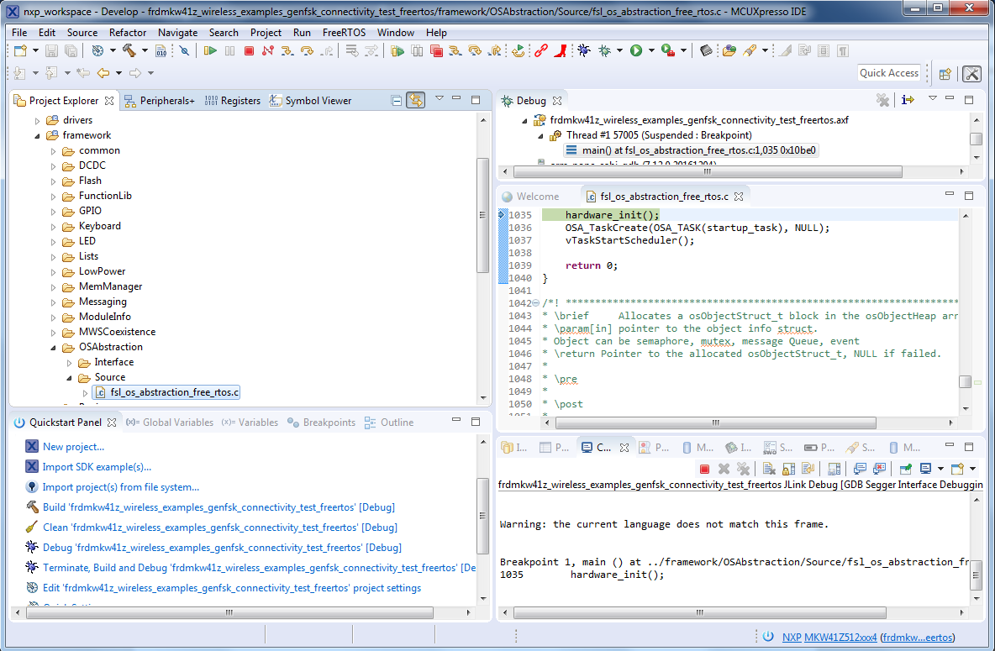Click the Open Perspective icon
Image resolution: width=995 pixels, height=651 pixels.
[x=945, y=74]
